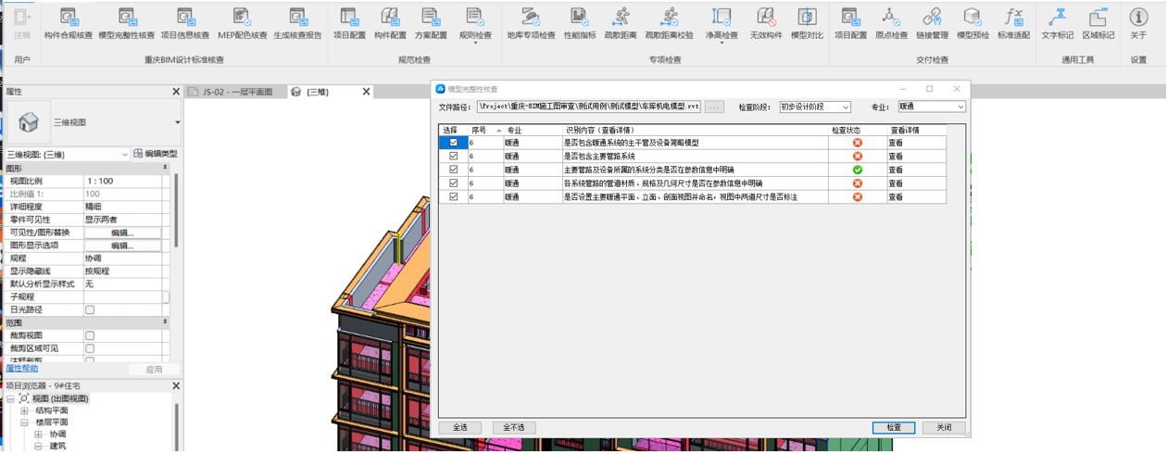Open the 三维视图: {三维} instance dropdown

pos(67,155)
